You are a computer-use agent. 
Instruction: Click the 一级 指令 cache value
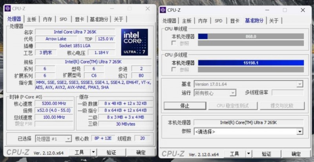pyautogui.click(x=125, y=110)
